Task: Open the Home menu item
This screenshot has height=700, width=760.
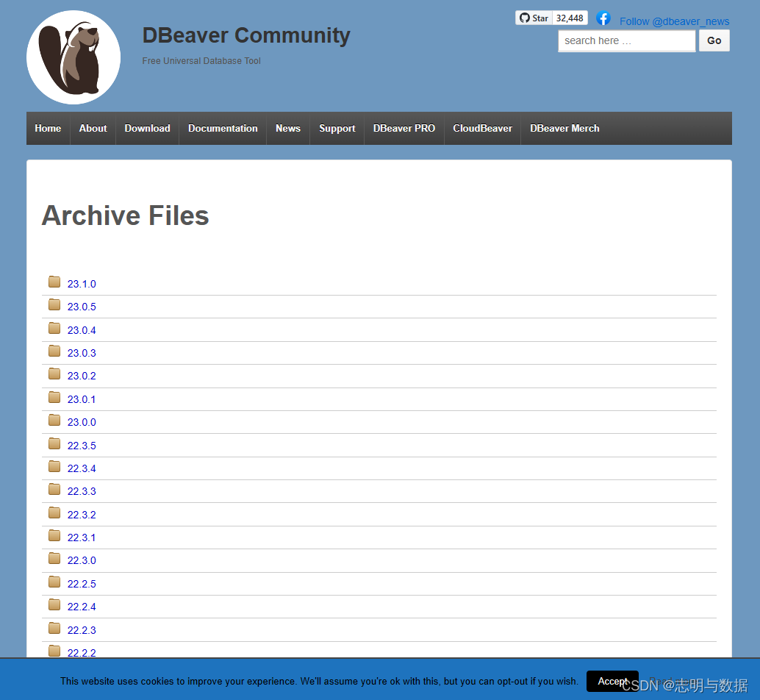Action: tap(48, 129)
